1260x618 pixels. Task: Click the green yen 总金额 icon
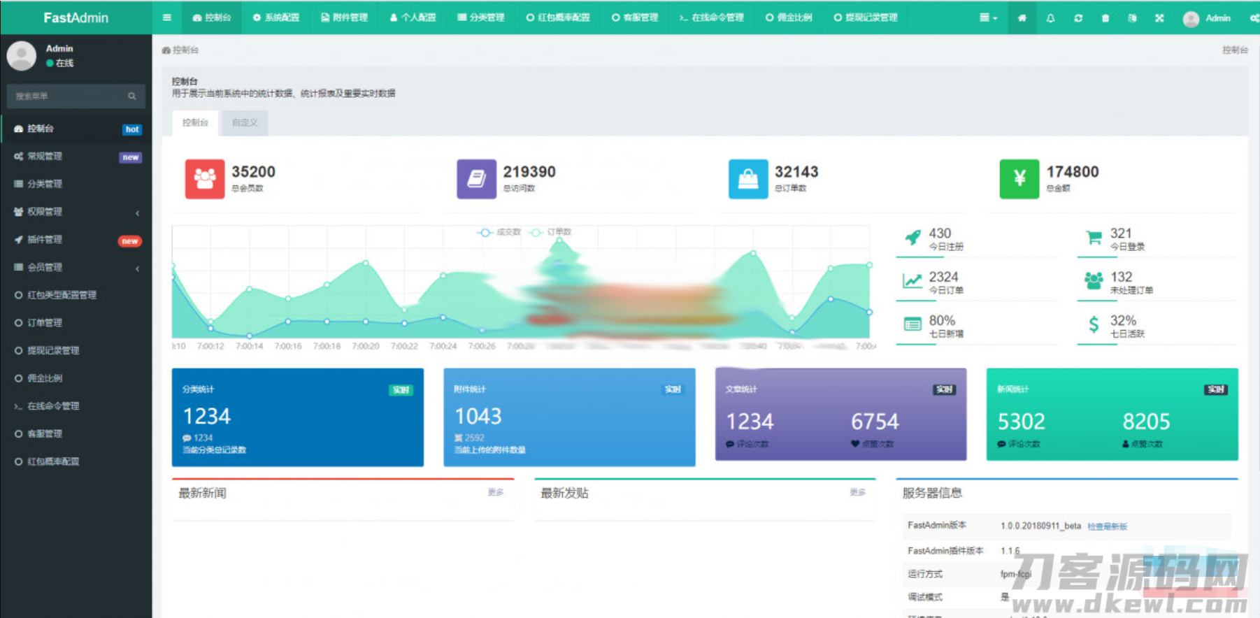1019,179
